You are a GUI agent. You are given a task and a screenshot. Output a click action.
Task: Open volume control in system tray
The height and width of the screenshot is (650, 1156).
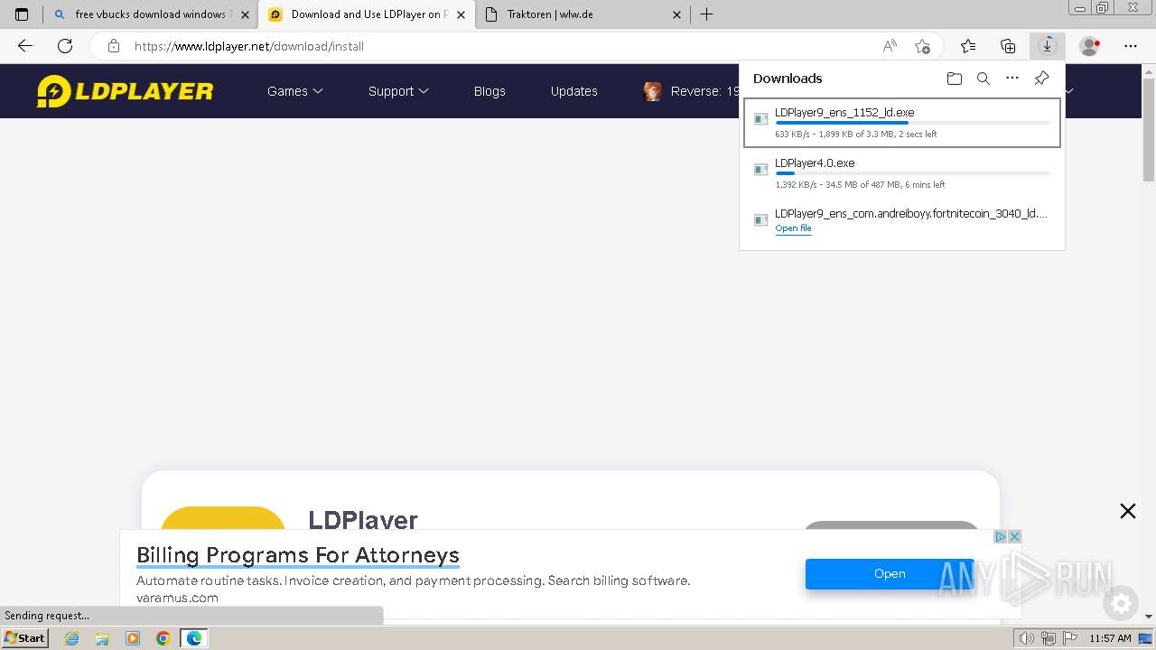[x=1027, y=638]
